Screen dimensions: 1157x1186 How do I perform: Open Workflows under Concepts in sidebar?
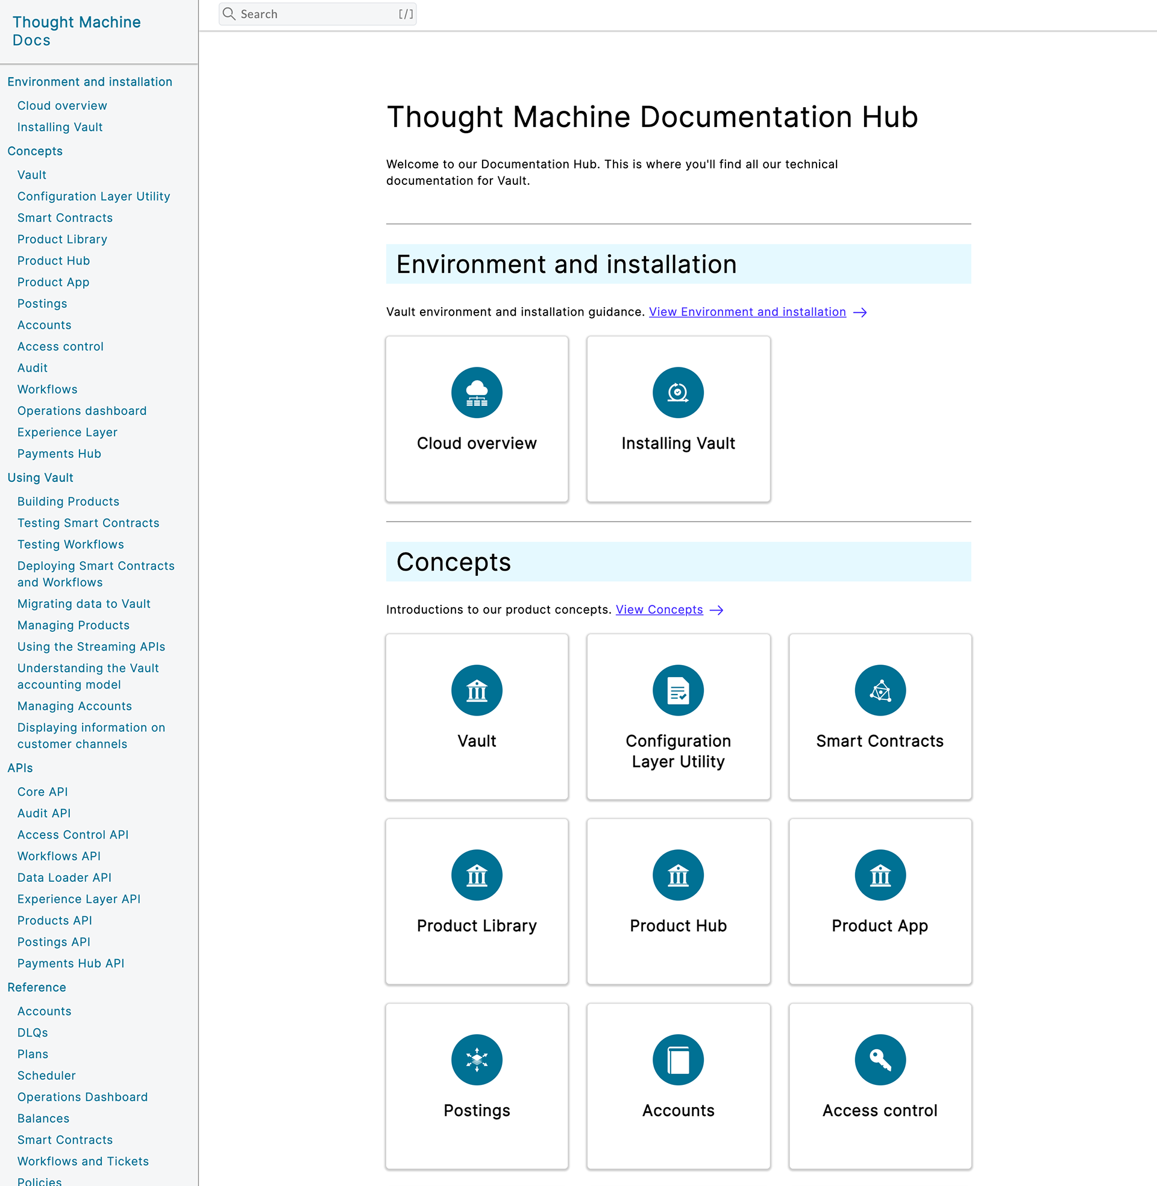pos(47,389)
